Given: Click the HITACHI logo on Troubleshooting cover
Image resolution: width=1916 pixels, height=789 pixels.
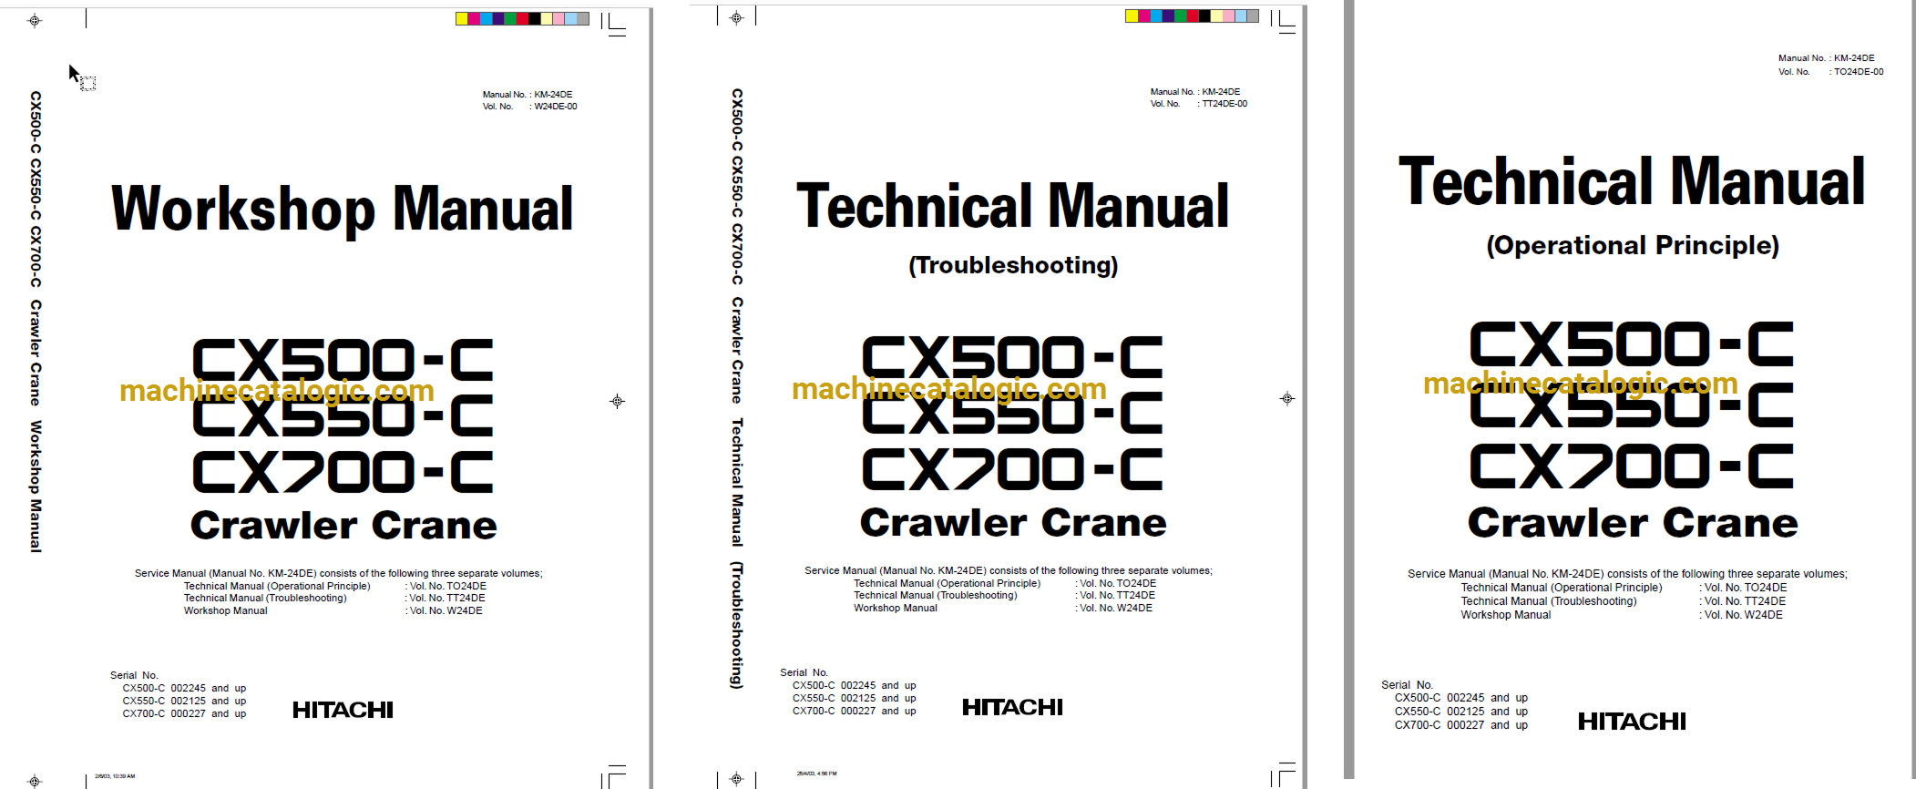Looking at the screenshot, I should click(1012, 707).
